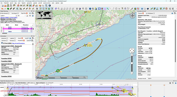Open the Weather menu
The height and width of the screenshot is (97, 177).
24,3
